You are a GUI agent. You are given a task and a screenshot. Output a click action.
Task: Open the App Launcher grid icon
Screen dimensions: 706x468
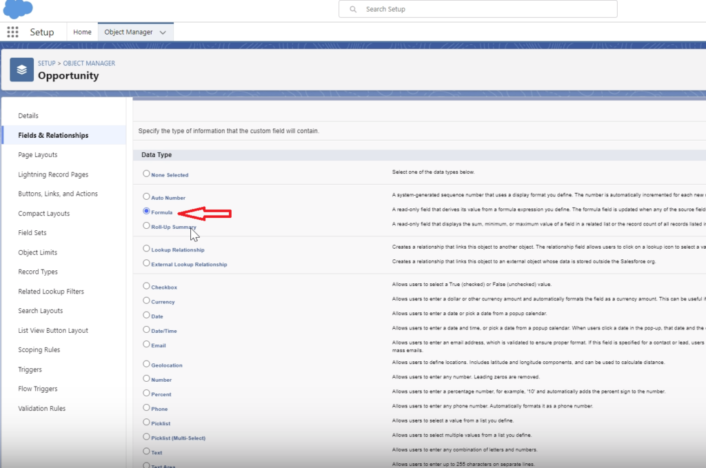pyautogui.click(x=12, y=32)
